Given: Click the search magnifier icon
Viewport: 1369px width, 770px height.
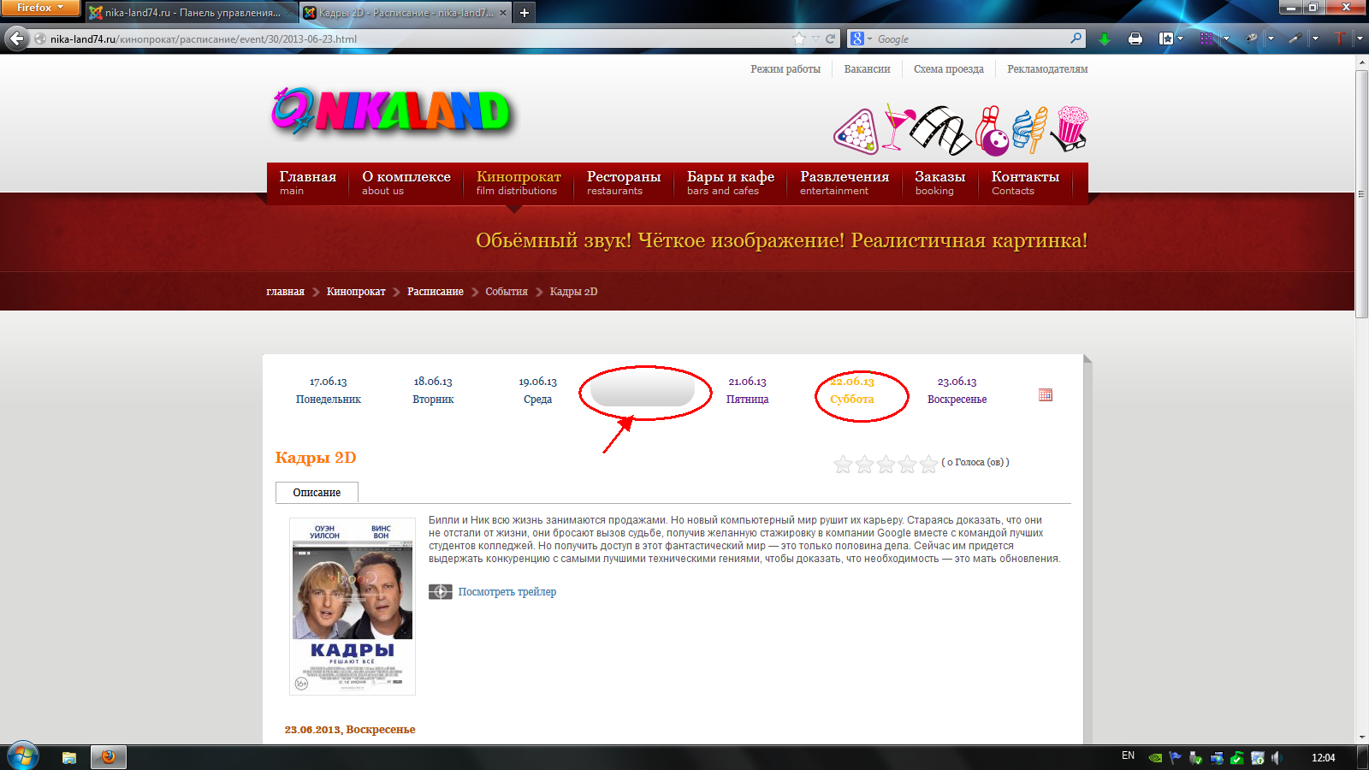Looking at the screenshot, I should tap(1076, 38).
